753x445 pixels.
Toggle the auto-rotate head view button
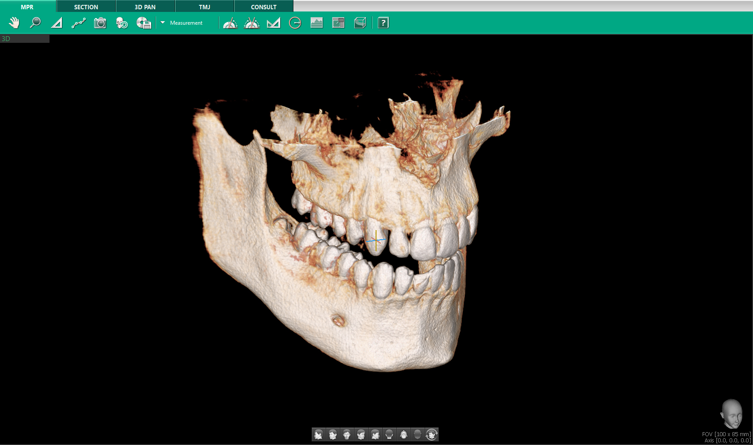tap(431, 435)
